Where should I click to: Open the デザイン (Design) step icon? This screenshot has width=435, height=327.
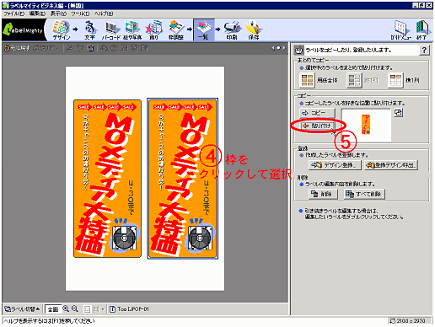(61, 29)
